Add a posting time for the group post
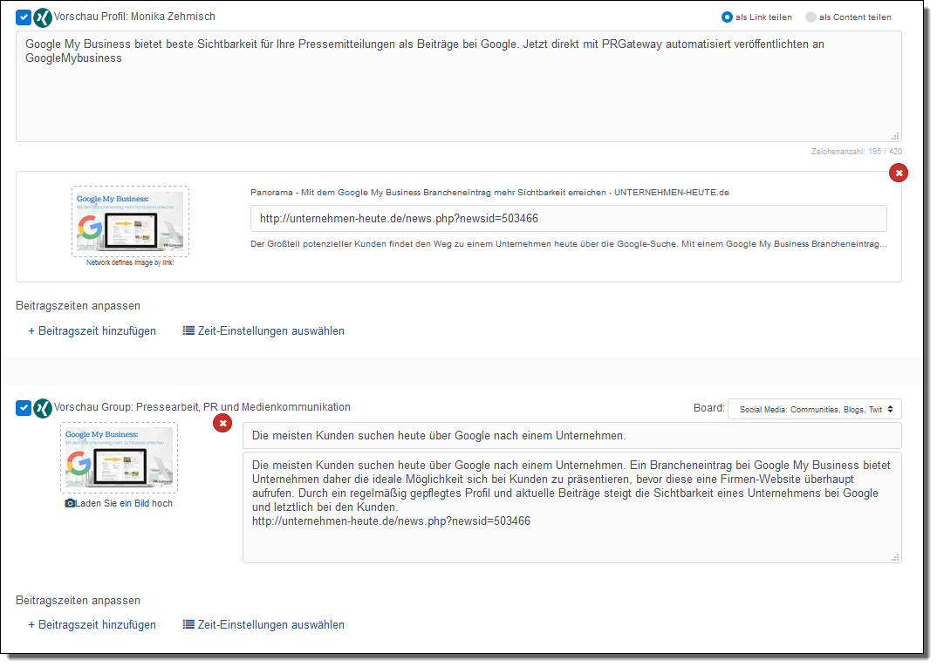The height and width of the screenshot is (667, 937). [x=92, y=624]
